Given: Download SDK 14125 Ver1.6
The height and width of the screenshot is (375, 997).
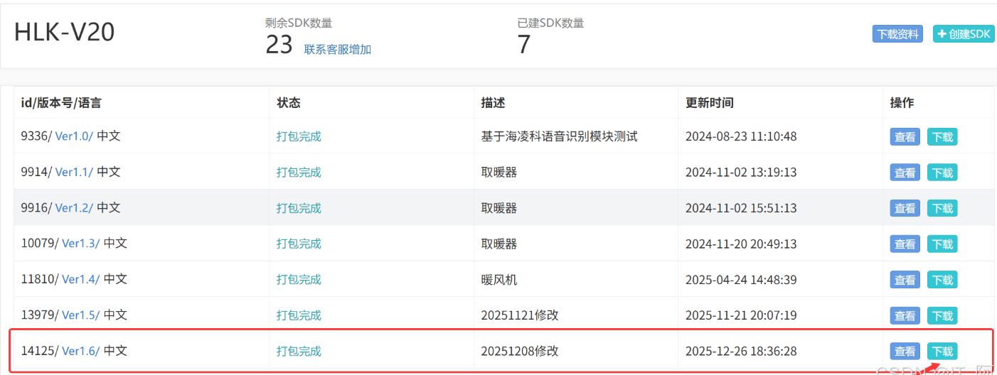Looking at the screenshot, I should 942,351.
